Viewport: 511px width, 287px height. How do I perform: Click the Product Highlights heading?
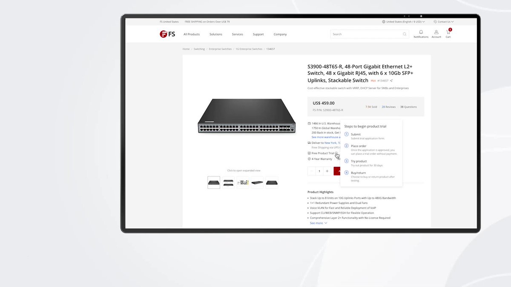[x=321, y=192]
